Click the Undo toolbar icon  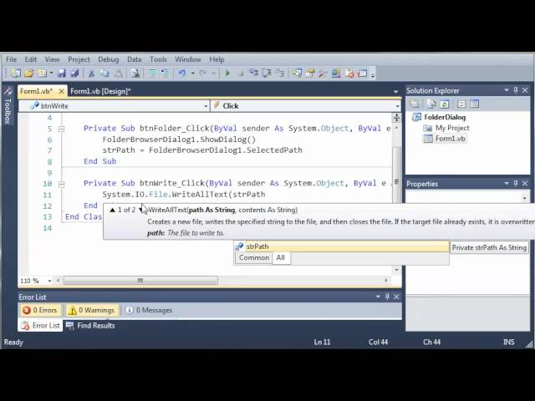[182, 74]
